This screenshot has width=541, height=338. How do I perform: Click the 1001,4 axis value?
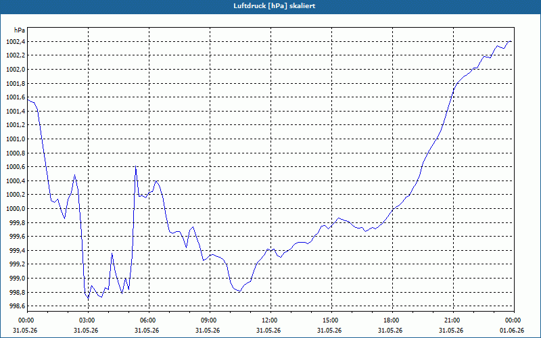(x=16, y=112)
